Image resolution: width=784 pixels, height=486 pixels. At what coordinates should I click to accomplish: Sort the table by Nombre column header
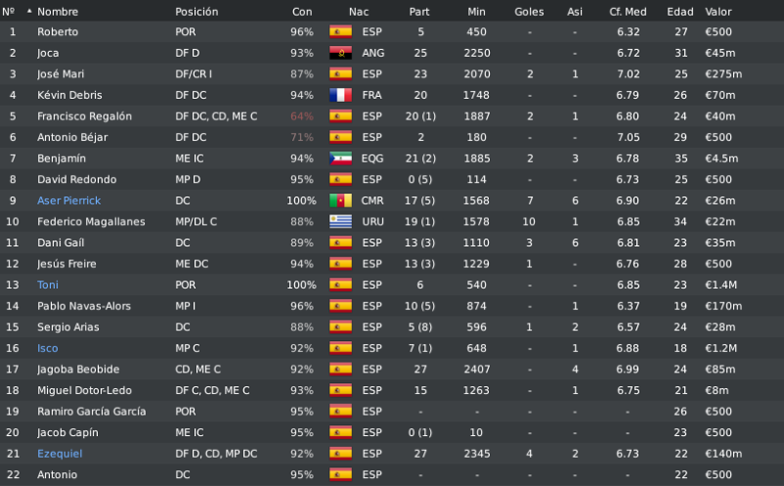pos(58,12)
